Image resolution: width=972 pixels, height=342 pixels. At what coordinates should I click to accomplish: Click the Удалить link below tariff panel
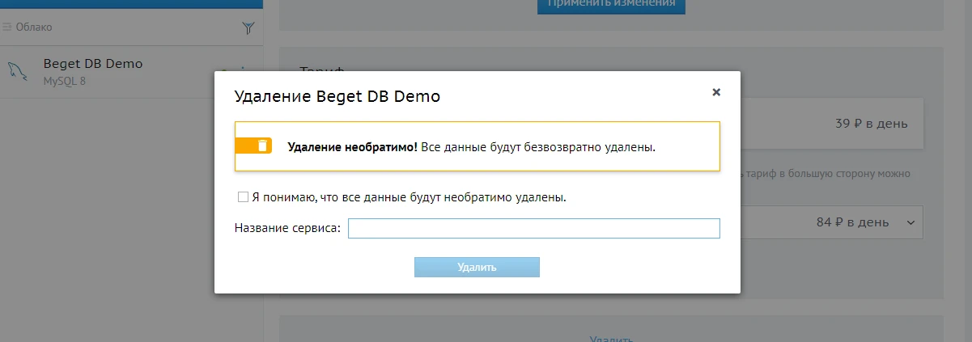click(611, 339)
